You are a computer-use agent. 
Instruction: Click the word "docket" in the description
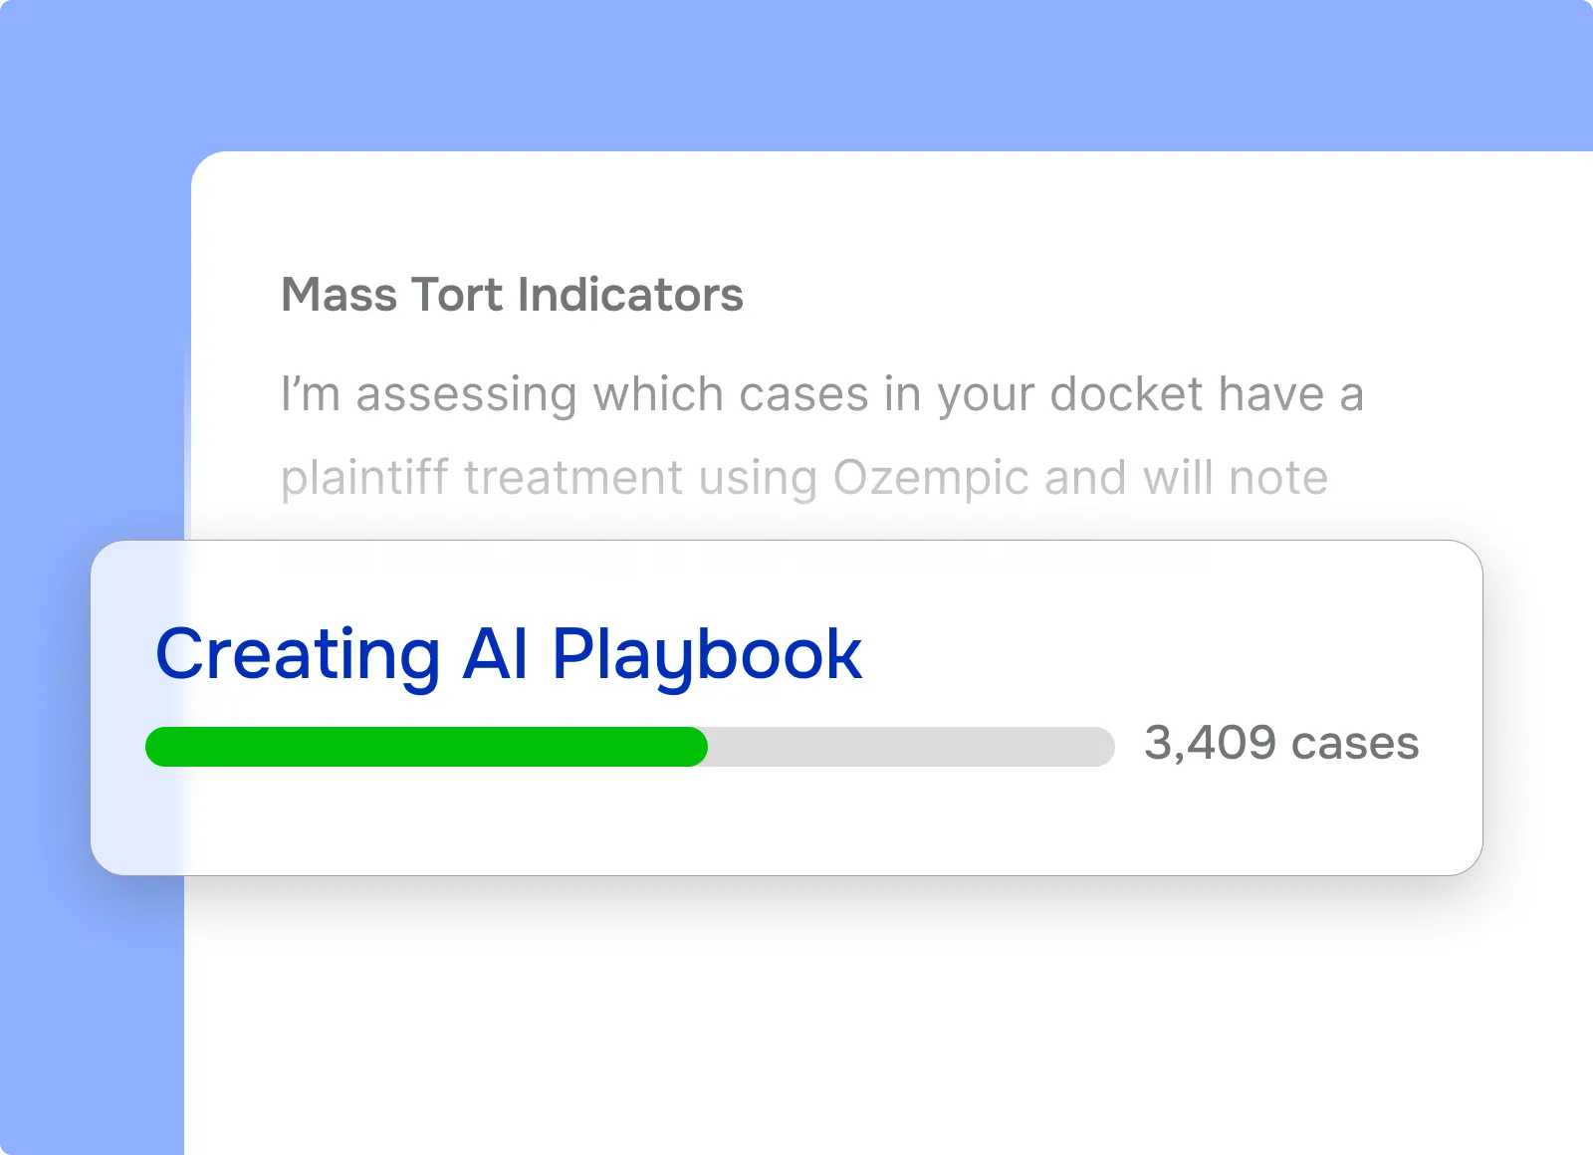point(1126,394)
